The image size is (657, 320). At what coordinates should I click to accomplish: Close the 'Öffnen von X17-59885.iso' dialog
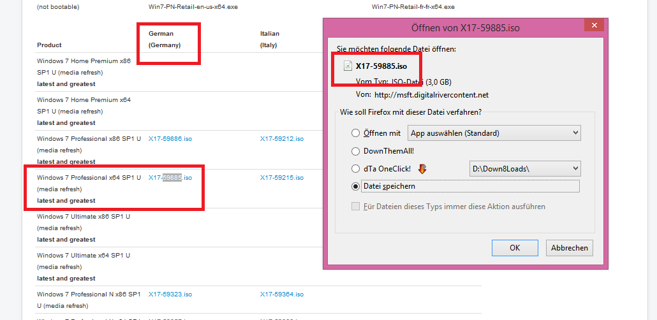[x=594, y=25]
